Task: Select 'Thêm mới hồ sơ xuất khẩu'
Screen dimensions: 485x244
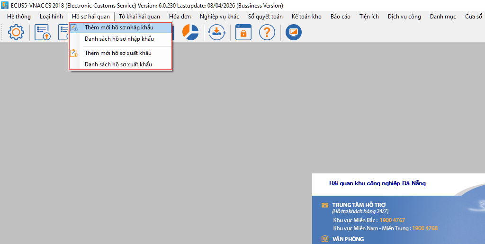Action: 118,53
